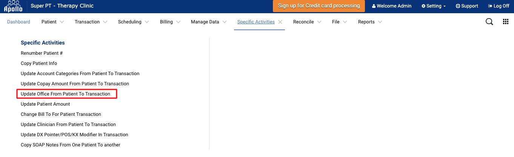This screenshot has height=157, width=514.
Task: Open Copy Patient Info activity
Action: coord(39,63)
